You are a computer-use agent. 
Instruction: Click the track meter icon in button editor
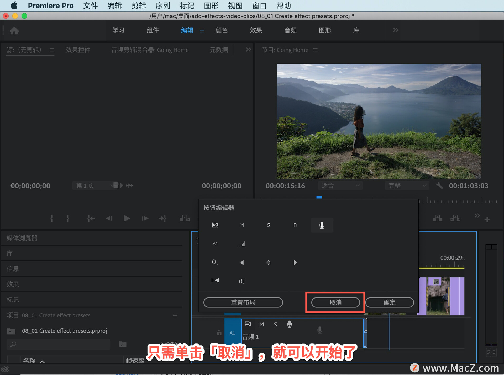pyautogui.click(x=241, y=281)
